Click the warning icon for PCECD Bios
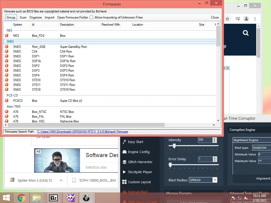The width and height of the screenshot is (271, 203). [x=7, y=100]
